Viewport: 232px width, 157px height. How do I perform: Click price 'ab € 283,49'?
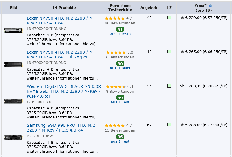pyautogui.click(x=191, y=86)
